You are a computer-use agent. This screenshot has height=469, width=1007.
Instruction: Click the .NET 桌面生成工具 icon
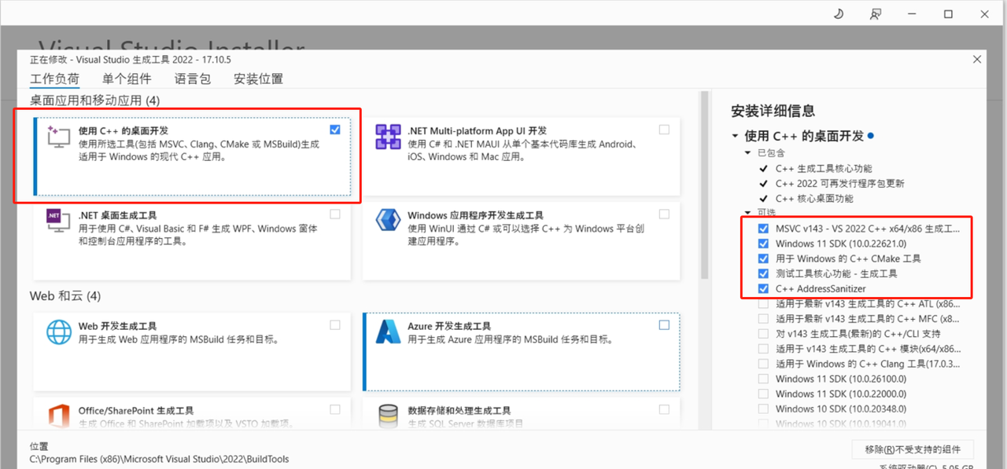(60, 222)
